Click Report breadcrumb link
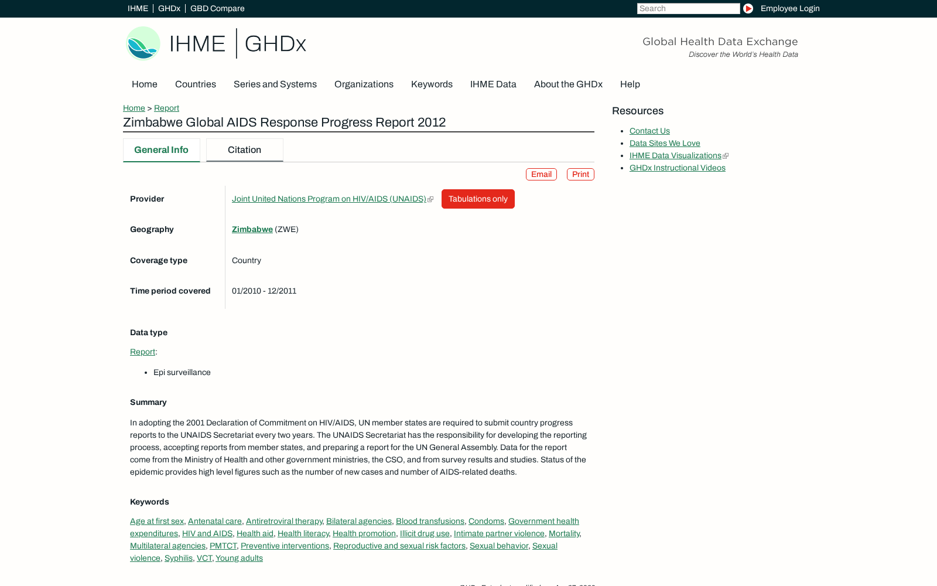This screenshot has width=937, height=586. [166, 108]
